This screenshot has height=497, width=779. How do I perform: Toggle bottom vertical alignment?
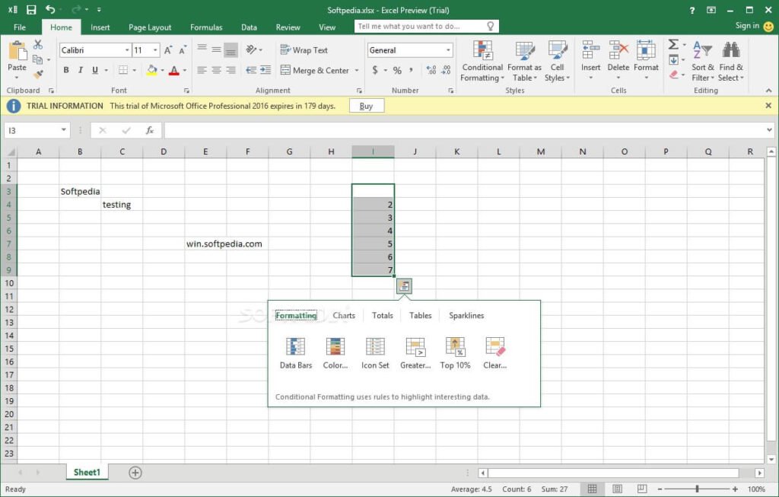click(231, 49)
